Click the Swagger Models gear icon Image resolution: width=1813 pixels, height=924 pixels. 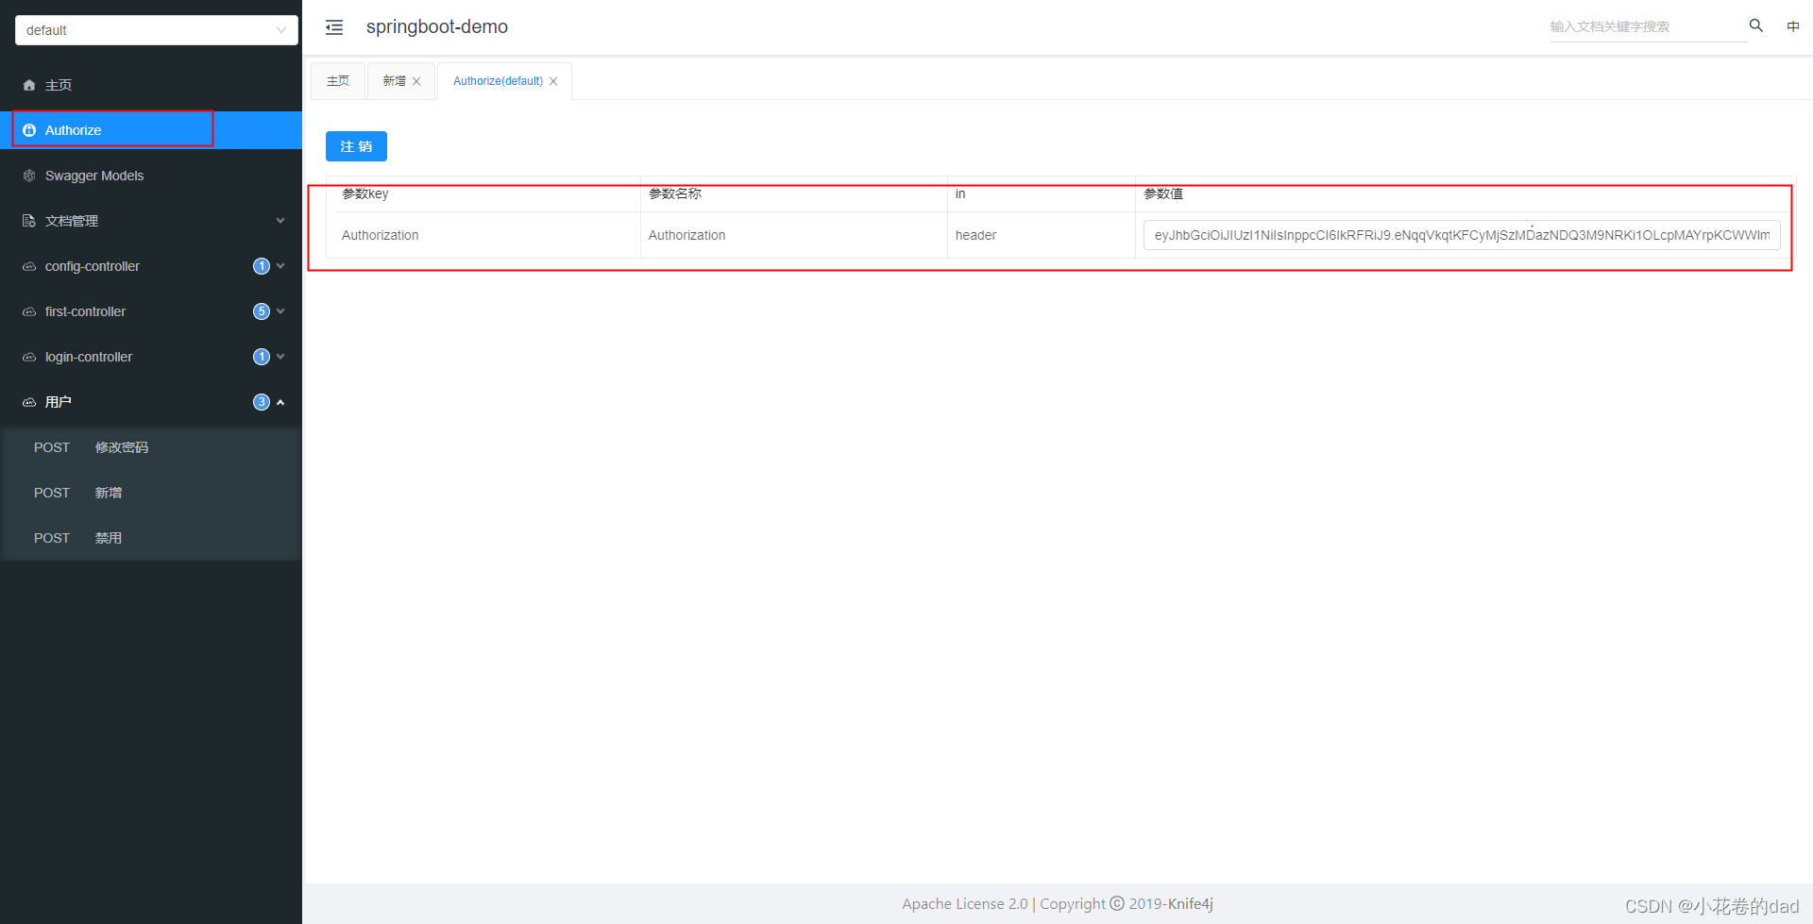click(x=29, y=176)
